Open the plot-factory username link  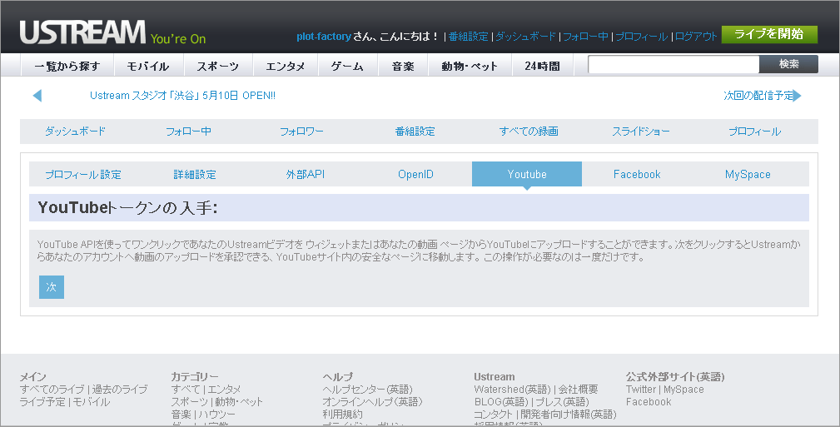click(324, 37)
